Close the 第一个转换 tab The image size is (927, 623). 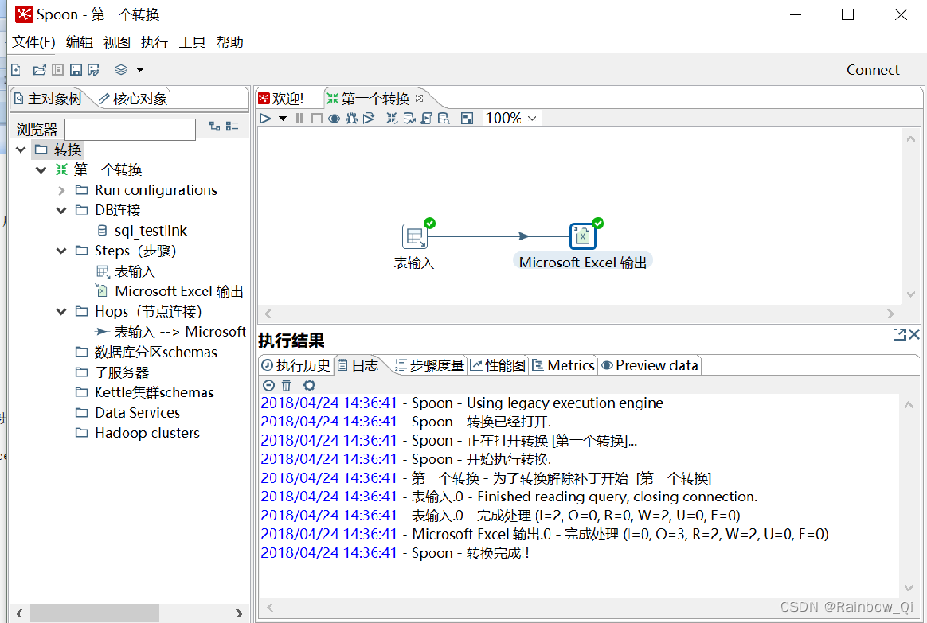pos(419,98)
